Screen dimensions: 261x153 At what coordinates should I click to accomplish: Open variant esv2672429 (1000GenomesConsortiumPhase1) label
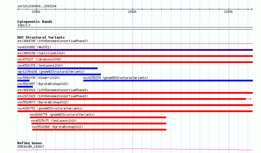click(53, 96)
